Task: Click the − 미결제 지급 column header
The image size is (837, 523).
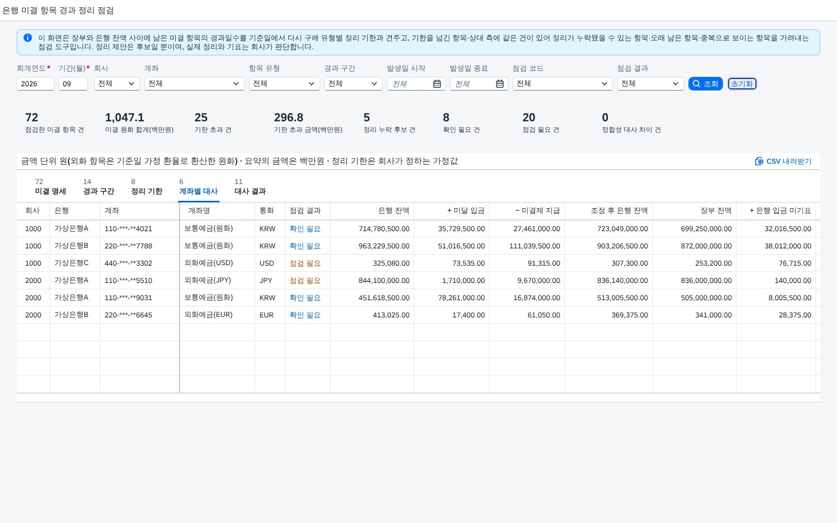Action: click(x=527, y=211)
